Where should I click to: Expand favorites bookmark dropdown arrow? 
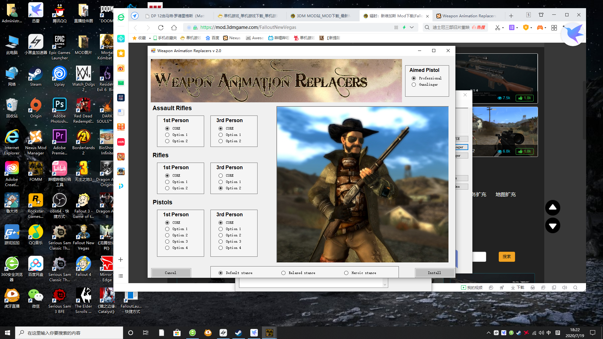pyautogui.click(x=150, y=38)
